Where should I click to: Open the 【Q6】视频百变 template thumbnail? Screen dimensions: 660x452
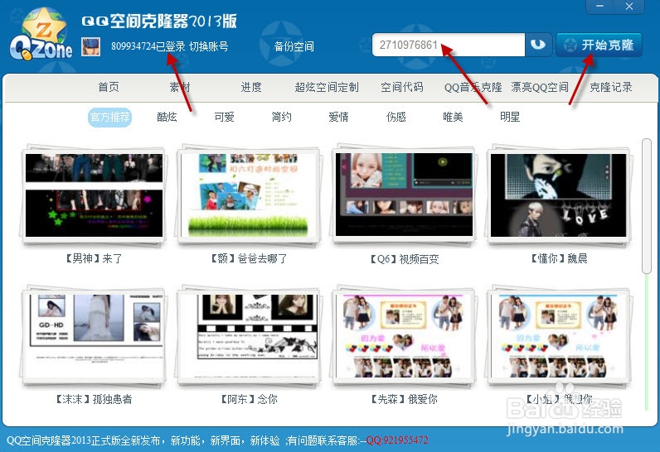404,195
